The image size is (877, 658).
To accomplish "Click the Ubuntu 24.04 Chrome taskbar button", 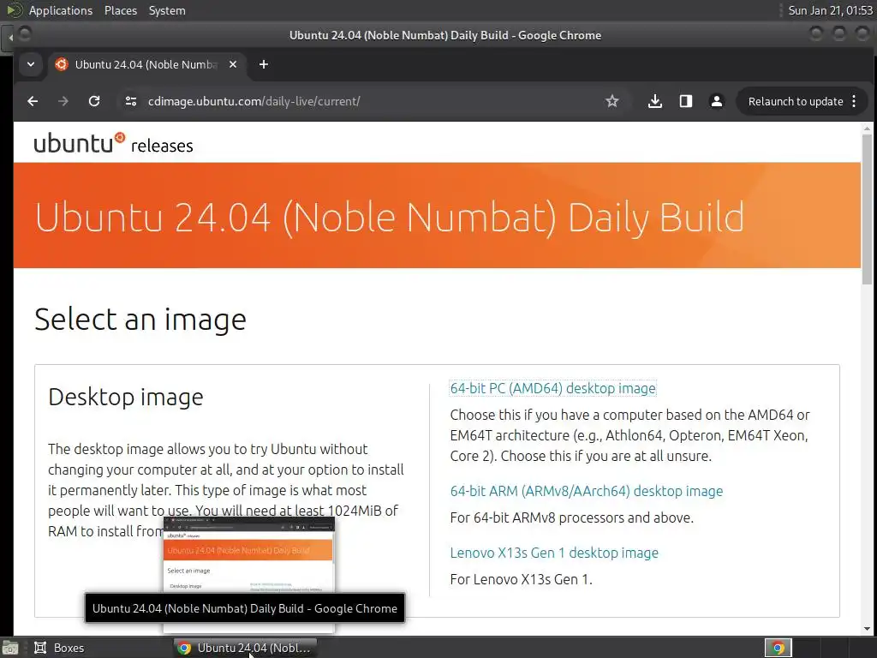I will (245, 648).
